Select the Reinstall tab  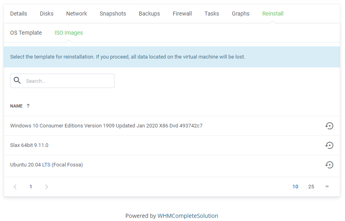(273, 14)
